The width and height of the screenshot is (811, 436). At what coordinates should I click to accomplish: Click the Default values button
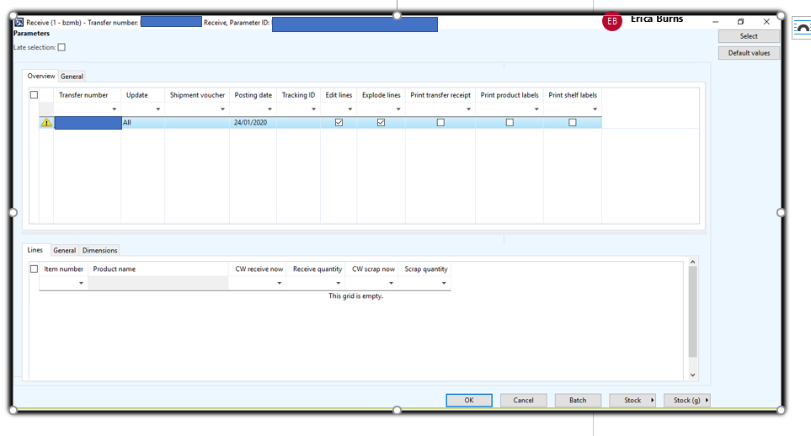(x=749, y=53)
